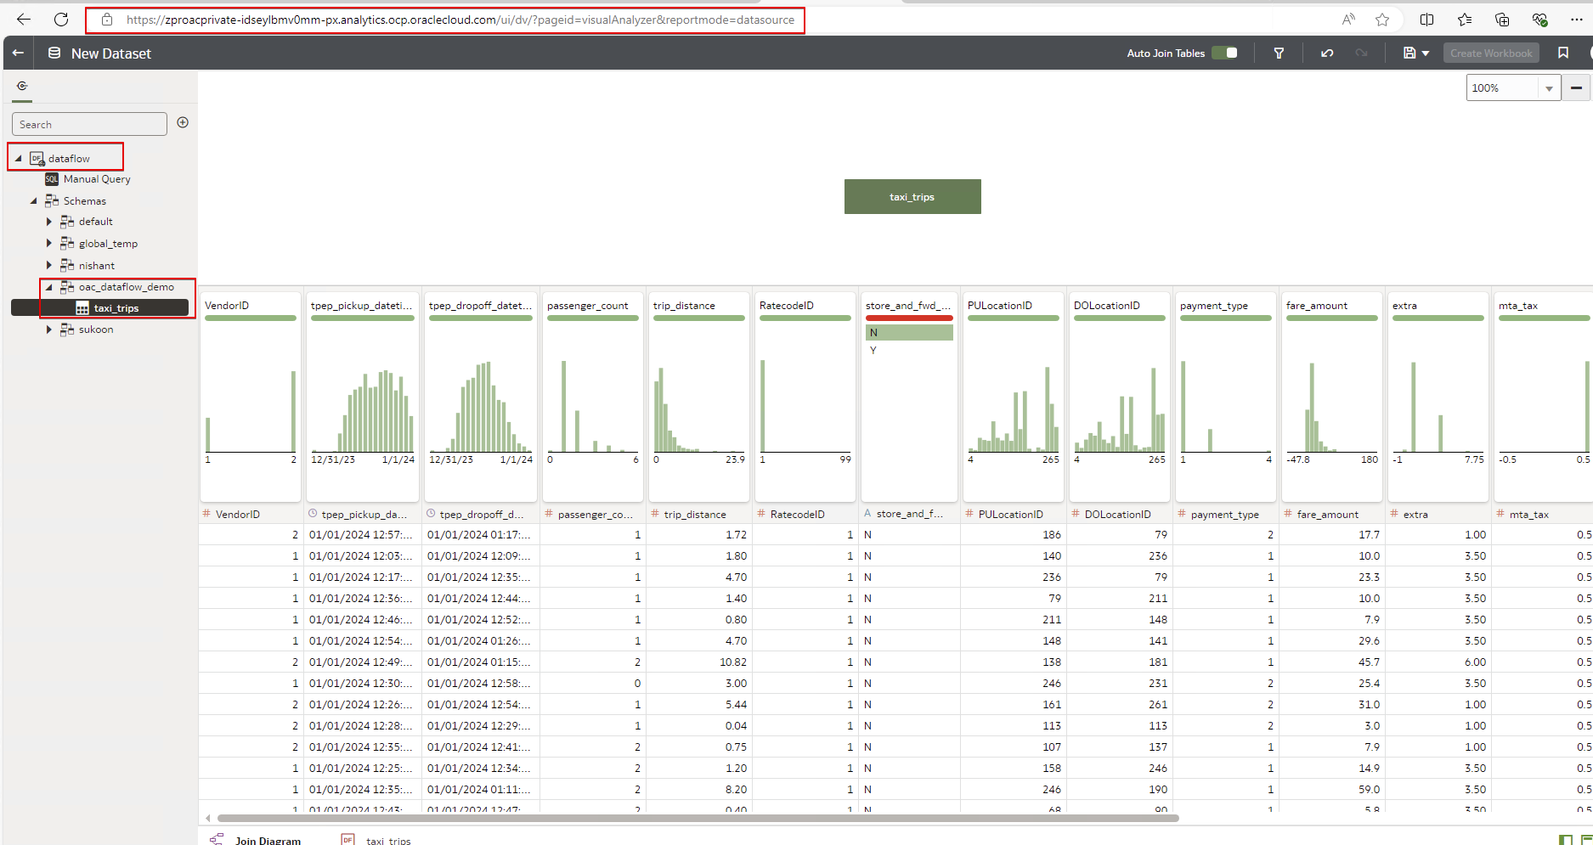Switch to the taxi_trips bottom tab
The height and width of the screenshot is (845, 1593).
tap(387, 840)
